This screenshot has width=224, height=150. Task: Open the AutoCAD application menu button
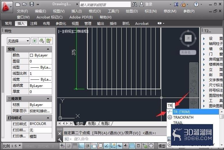7,7
